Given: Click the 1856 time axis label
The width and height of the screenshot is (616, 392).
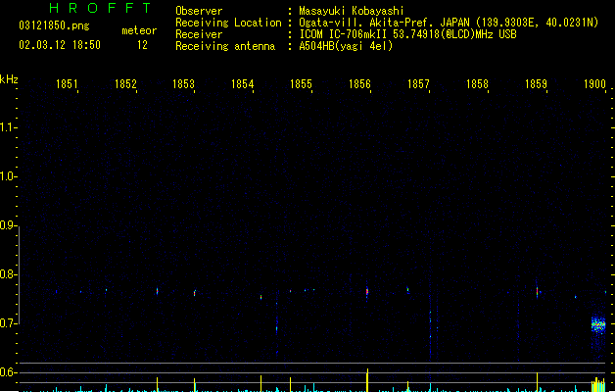Looking at the screenshot, I should [359, 84].
